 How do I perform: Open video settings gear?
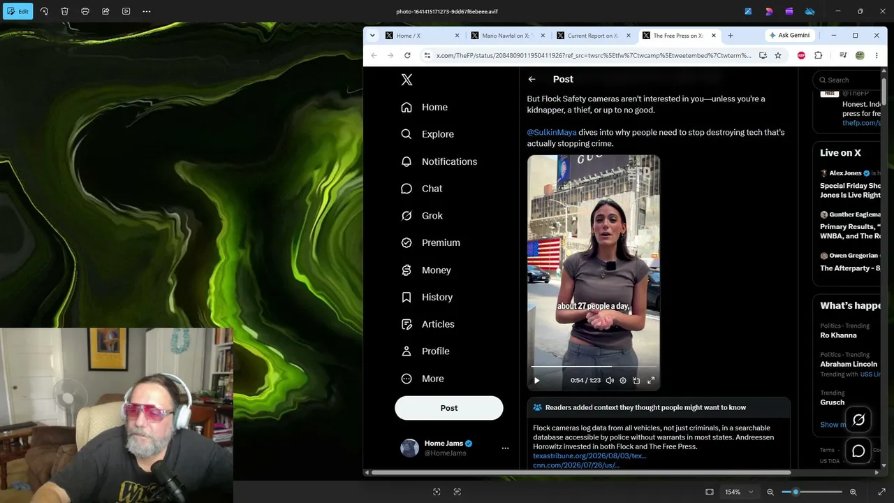point(623,381)
